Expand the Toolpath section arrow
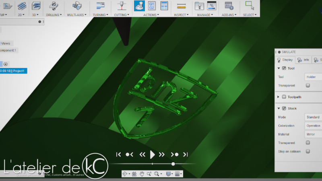 click(x=279, y=97)
